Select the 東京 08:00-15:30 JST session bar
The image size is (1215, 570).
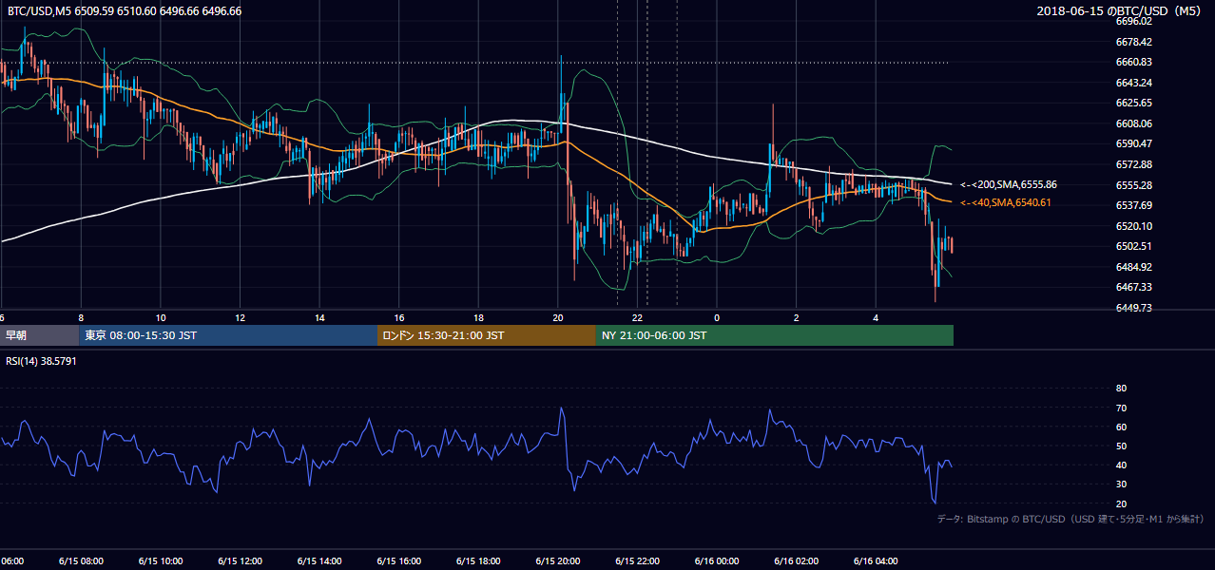tap(228, 335)
